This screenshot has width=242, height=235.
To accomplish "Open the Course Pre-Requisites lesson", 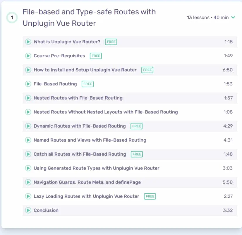I will point(59,56).
